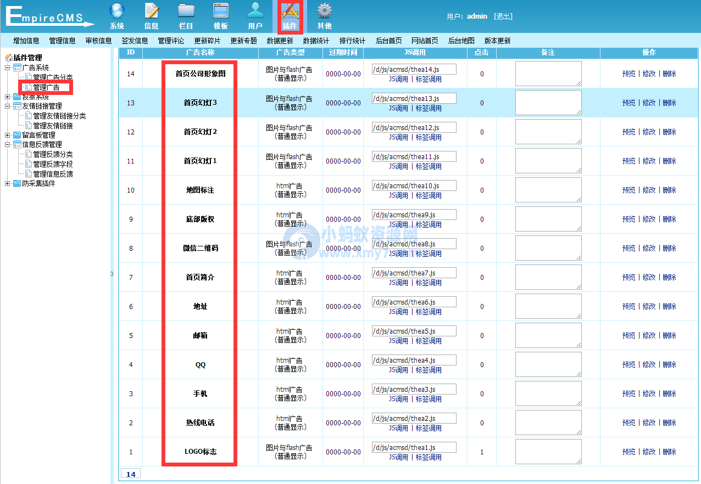The image size is (701, 484).
Task: Open 数据更新 in the submenu bar
Action: point(280,41)
